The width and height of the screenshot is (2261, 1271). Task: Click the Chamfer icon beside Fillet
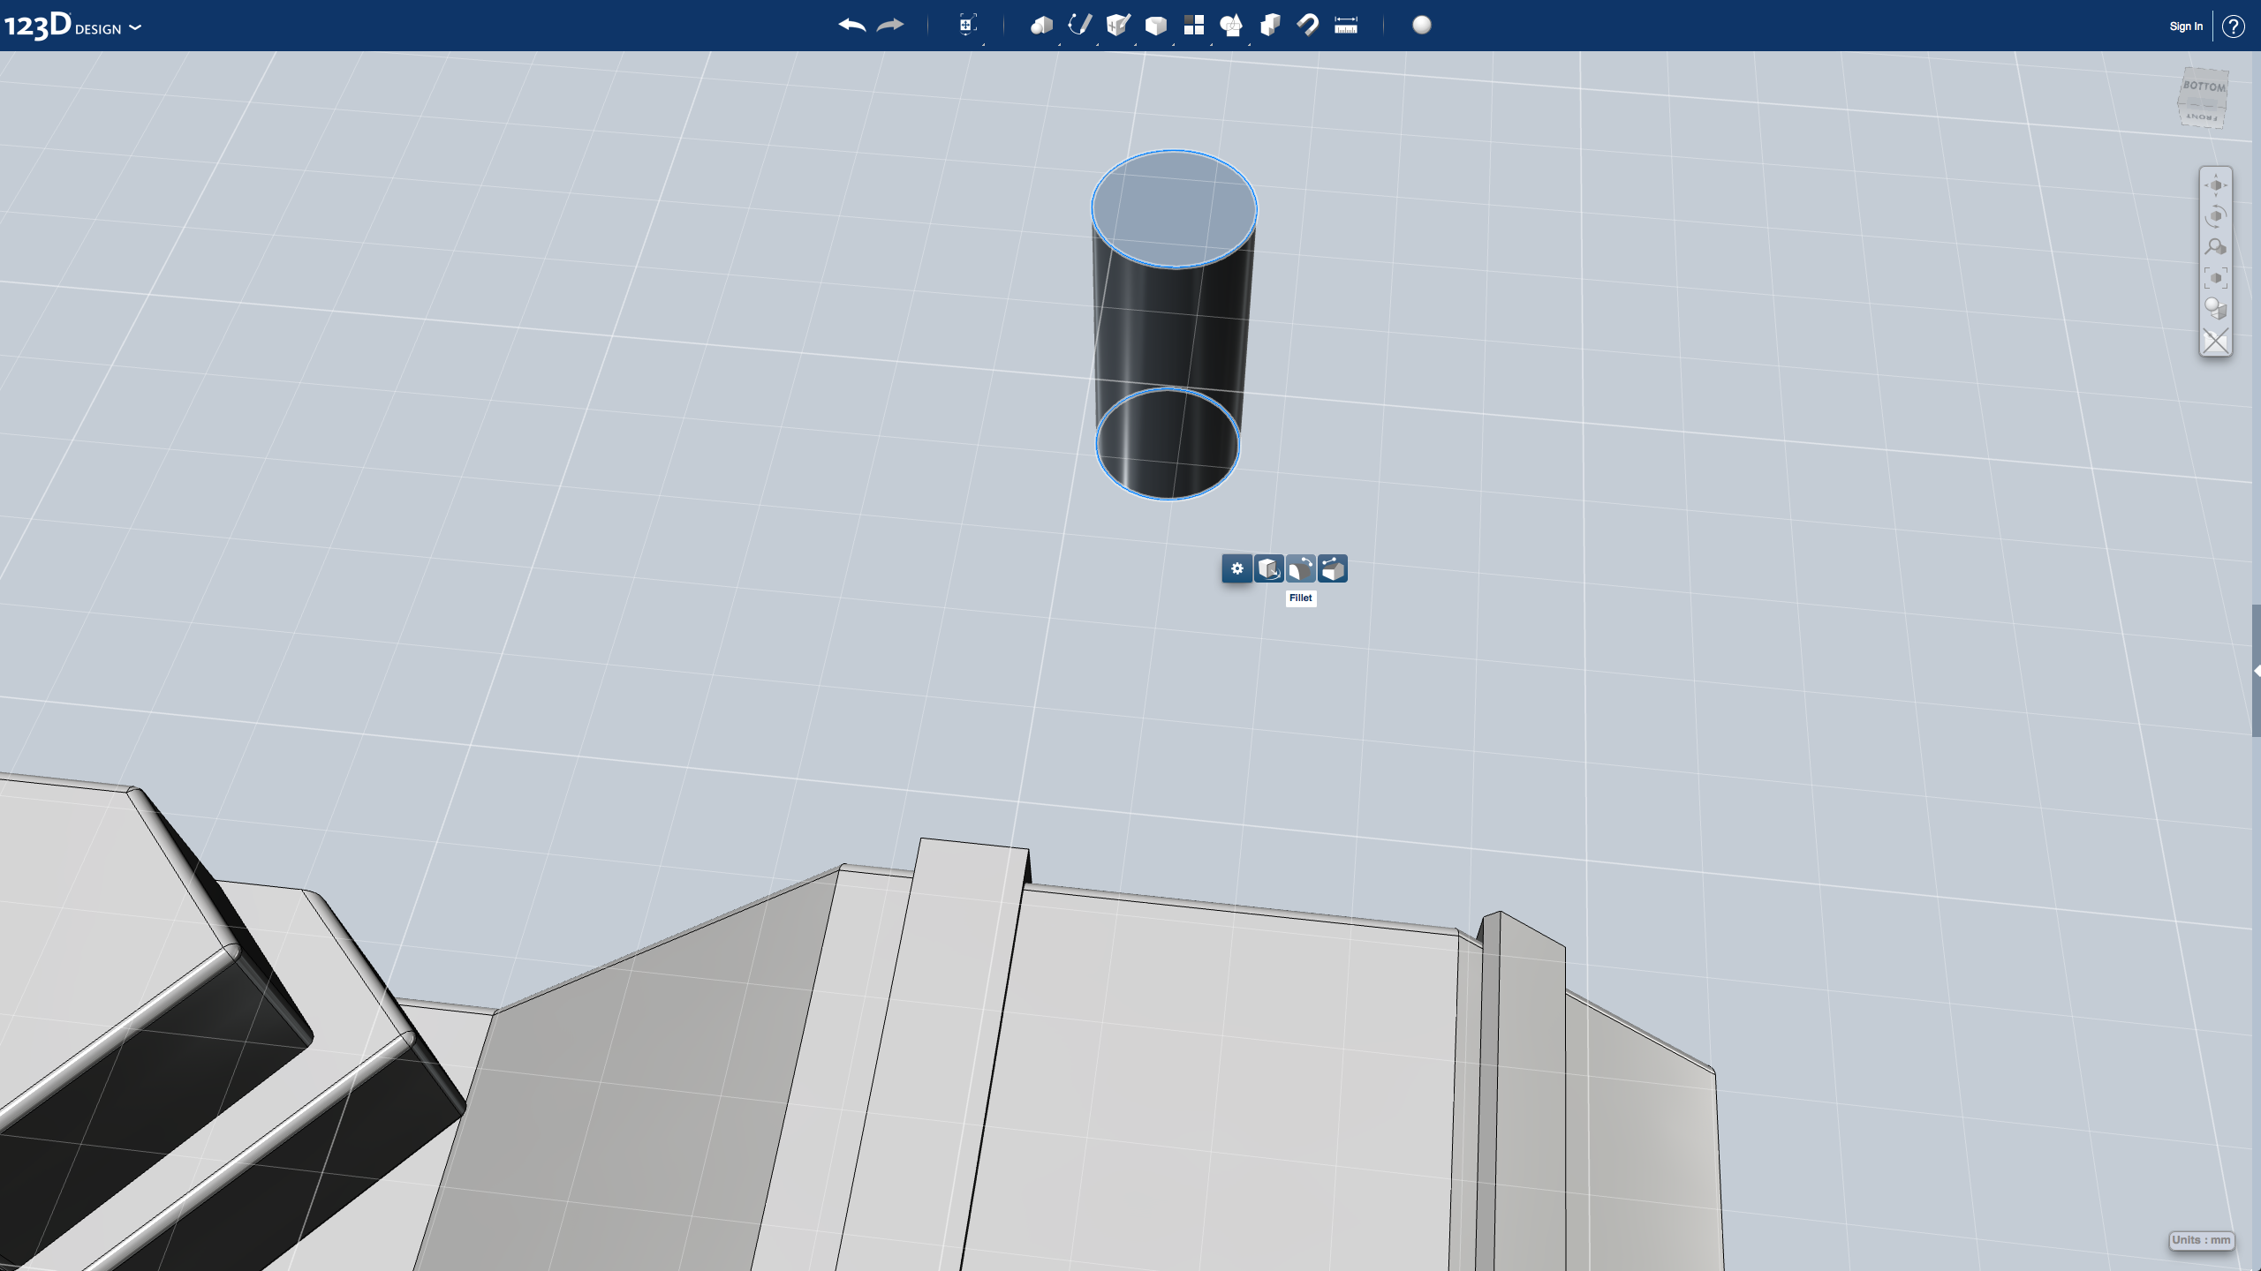pos(1330,569)
